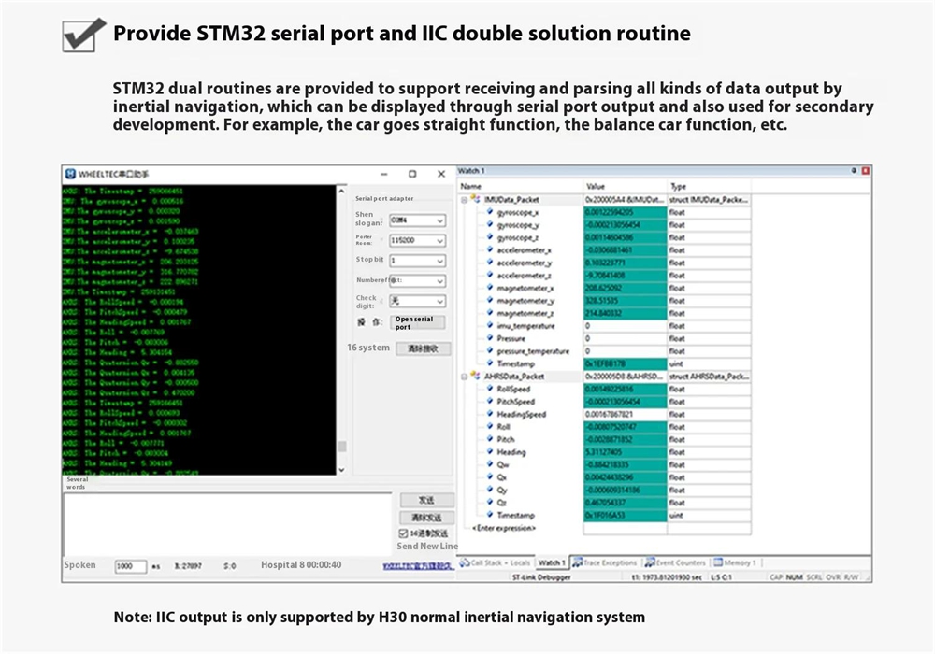Open the COM4 port dropdown
935x654 pixels.
point(439,220)
